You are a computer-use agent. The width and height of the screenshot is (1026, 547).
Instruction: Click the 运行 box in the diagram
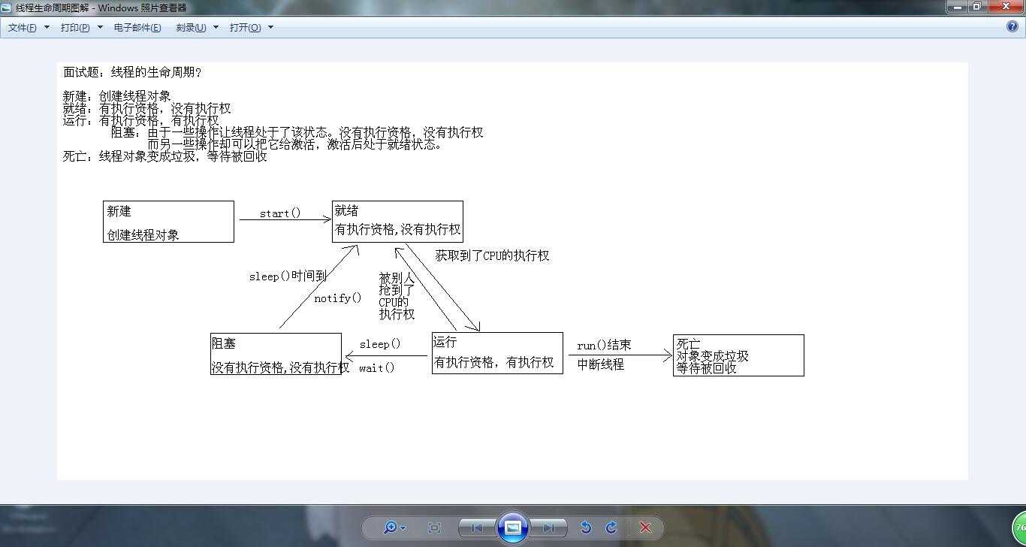(497, 353)
